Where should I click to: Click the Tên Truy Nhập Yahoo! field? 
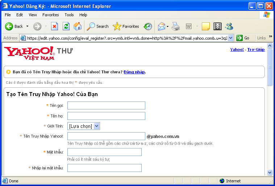[x=106, y=136]
